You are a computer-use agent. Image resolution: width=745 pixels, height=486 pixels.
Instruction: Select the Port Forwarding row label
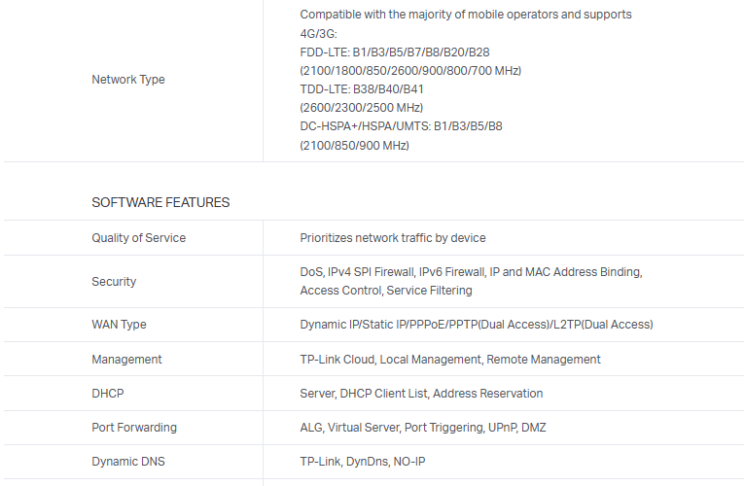[134, 428]
